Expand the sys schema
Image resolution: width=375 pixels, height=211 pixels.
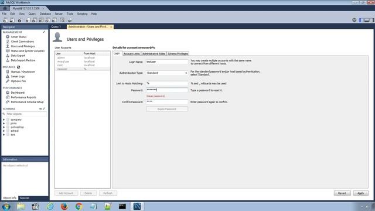coord(4,135)
